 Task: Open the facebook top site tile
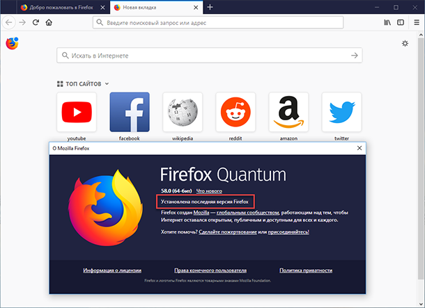pyautogui.click(x=130, y=112)
